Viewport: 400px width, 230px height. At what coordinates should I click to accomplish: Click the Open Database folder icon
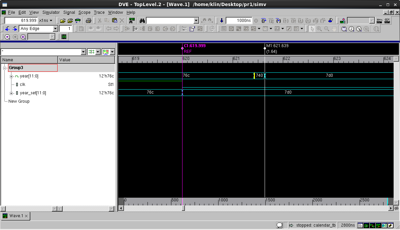coord(63,21)
